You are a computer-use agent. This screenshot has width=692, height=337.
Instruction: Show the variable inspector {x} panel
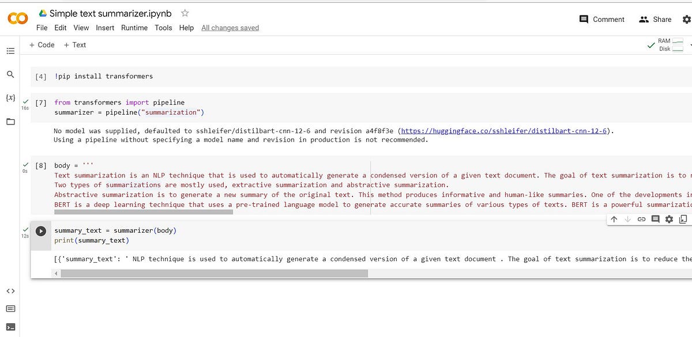coord(10,97)
